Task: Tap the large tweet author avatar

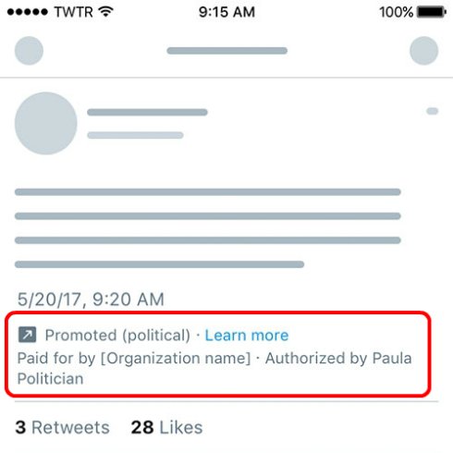Action: 46,123
